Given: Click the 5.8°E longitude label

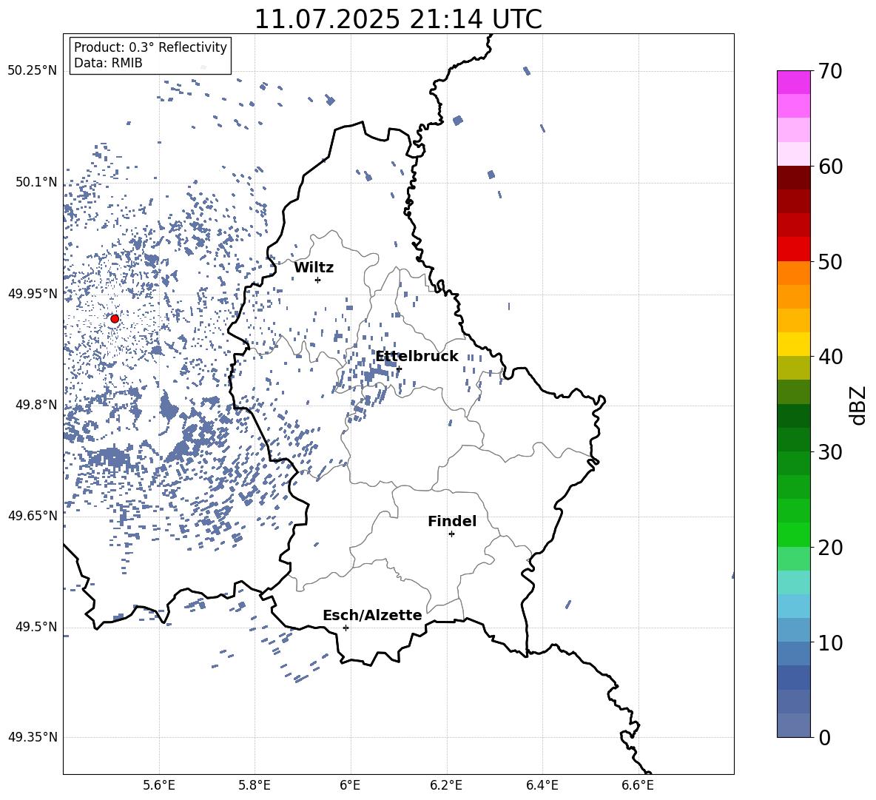Looking at the screenshot, I should 255,785.
